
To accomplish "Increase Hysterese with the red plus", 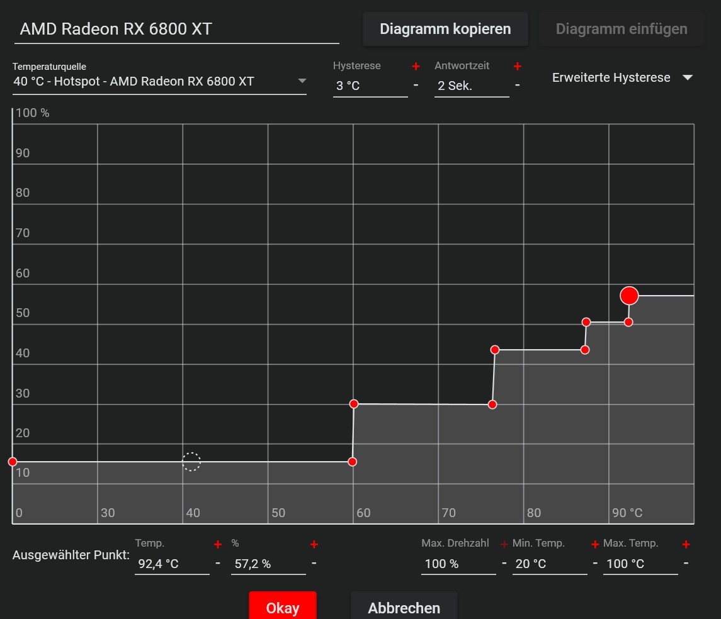I will tap(416, 67).
